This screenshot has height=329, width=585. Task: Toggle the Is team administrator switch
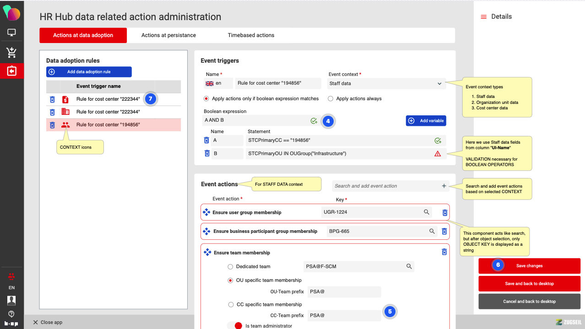[234, 326]
